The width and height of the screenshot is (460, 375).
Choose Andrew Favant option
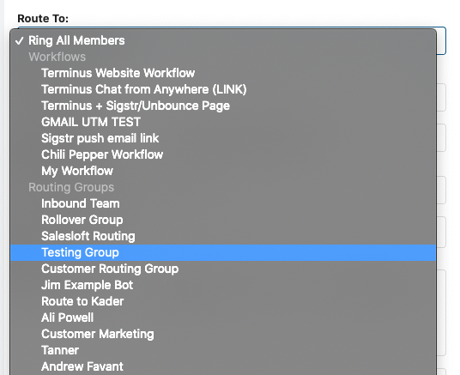[223, 366]
